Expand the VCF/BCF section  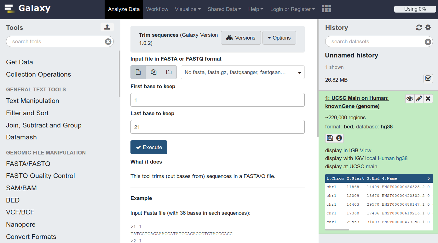20,212
